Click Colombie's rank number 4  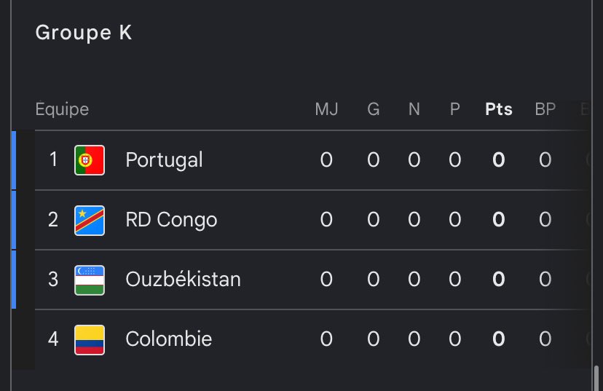click(53, 339)
